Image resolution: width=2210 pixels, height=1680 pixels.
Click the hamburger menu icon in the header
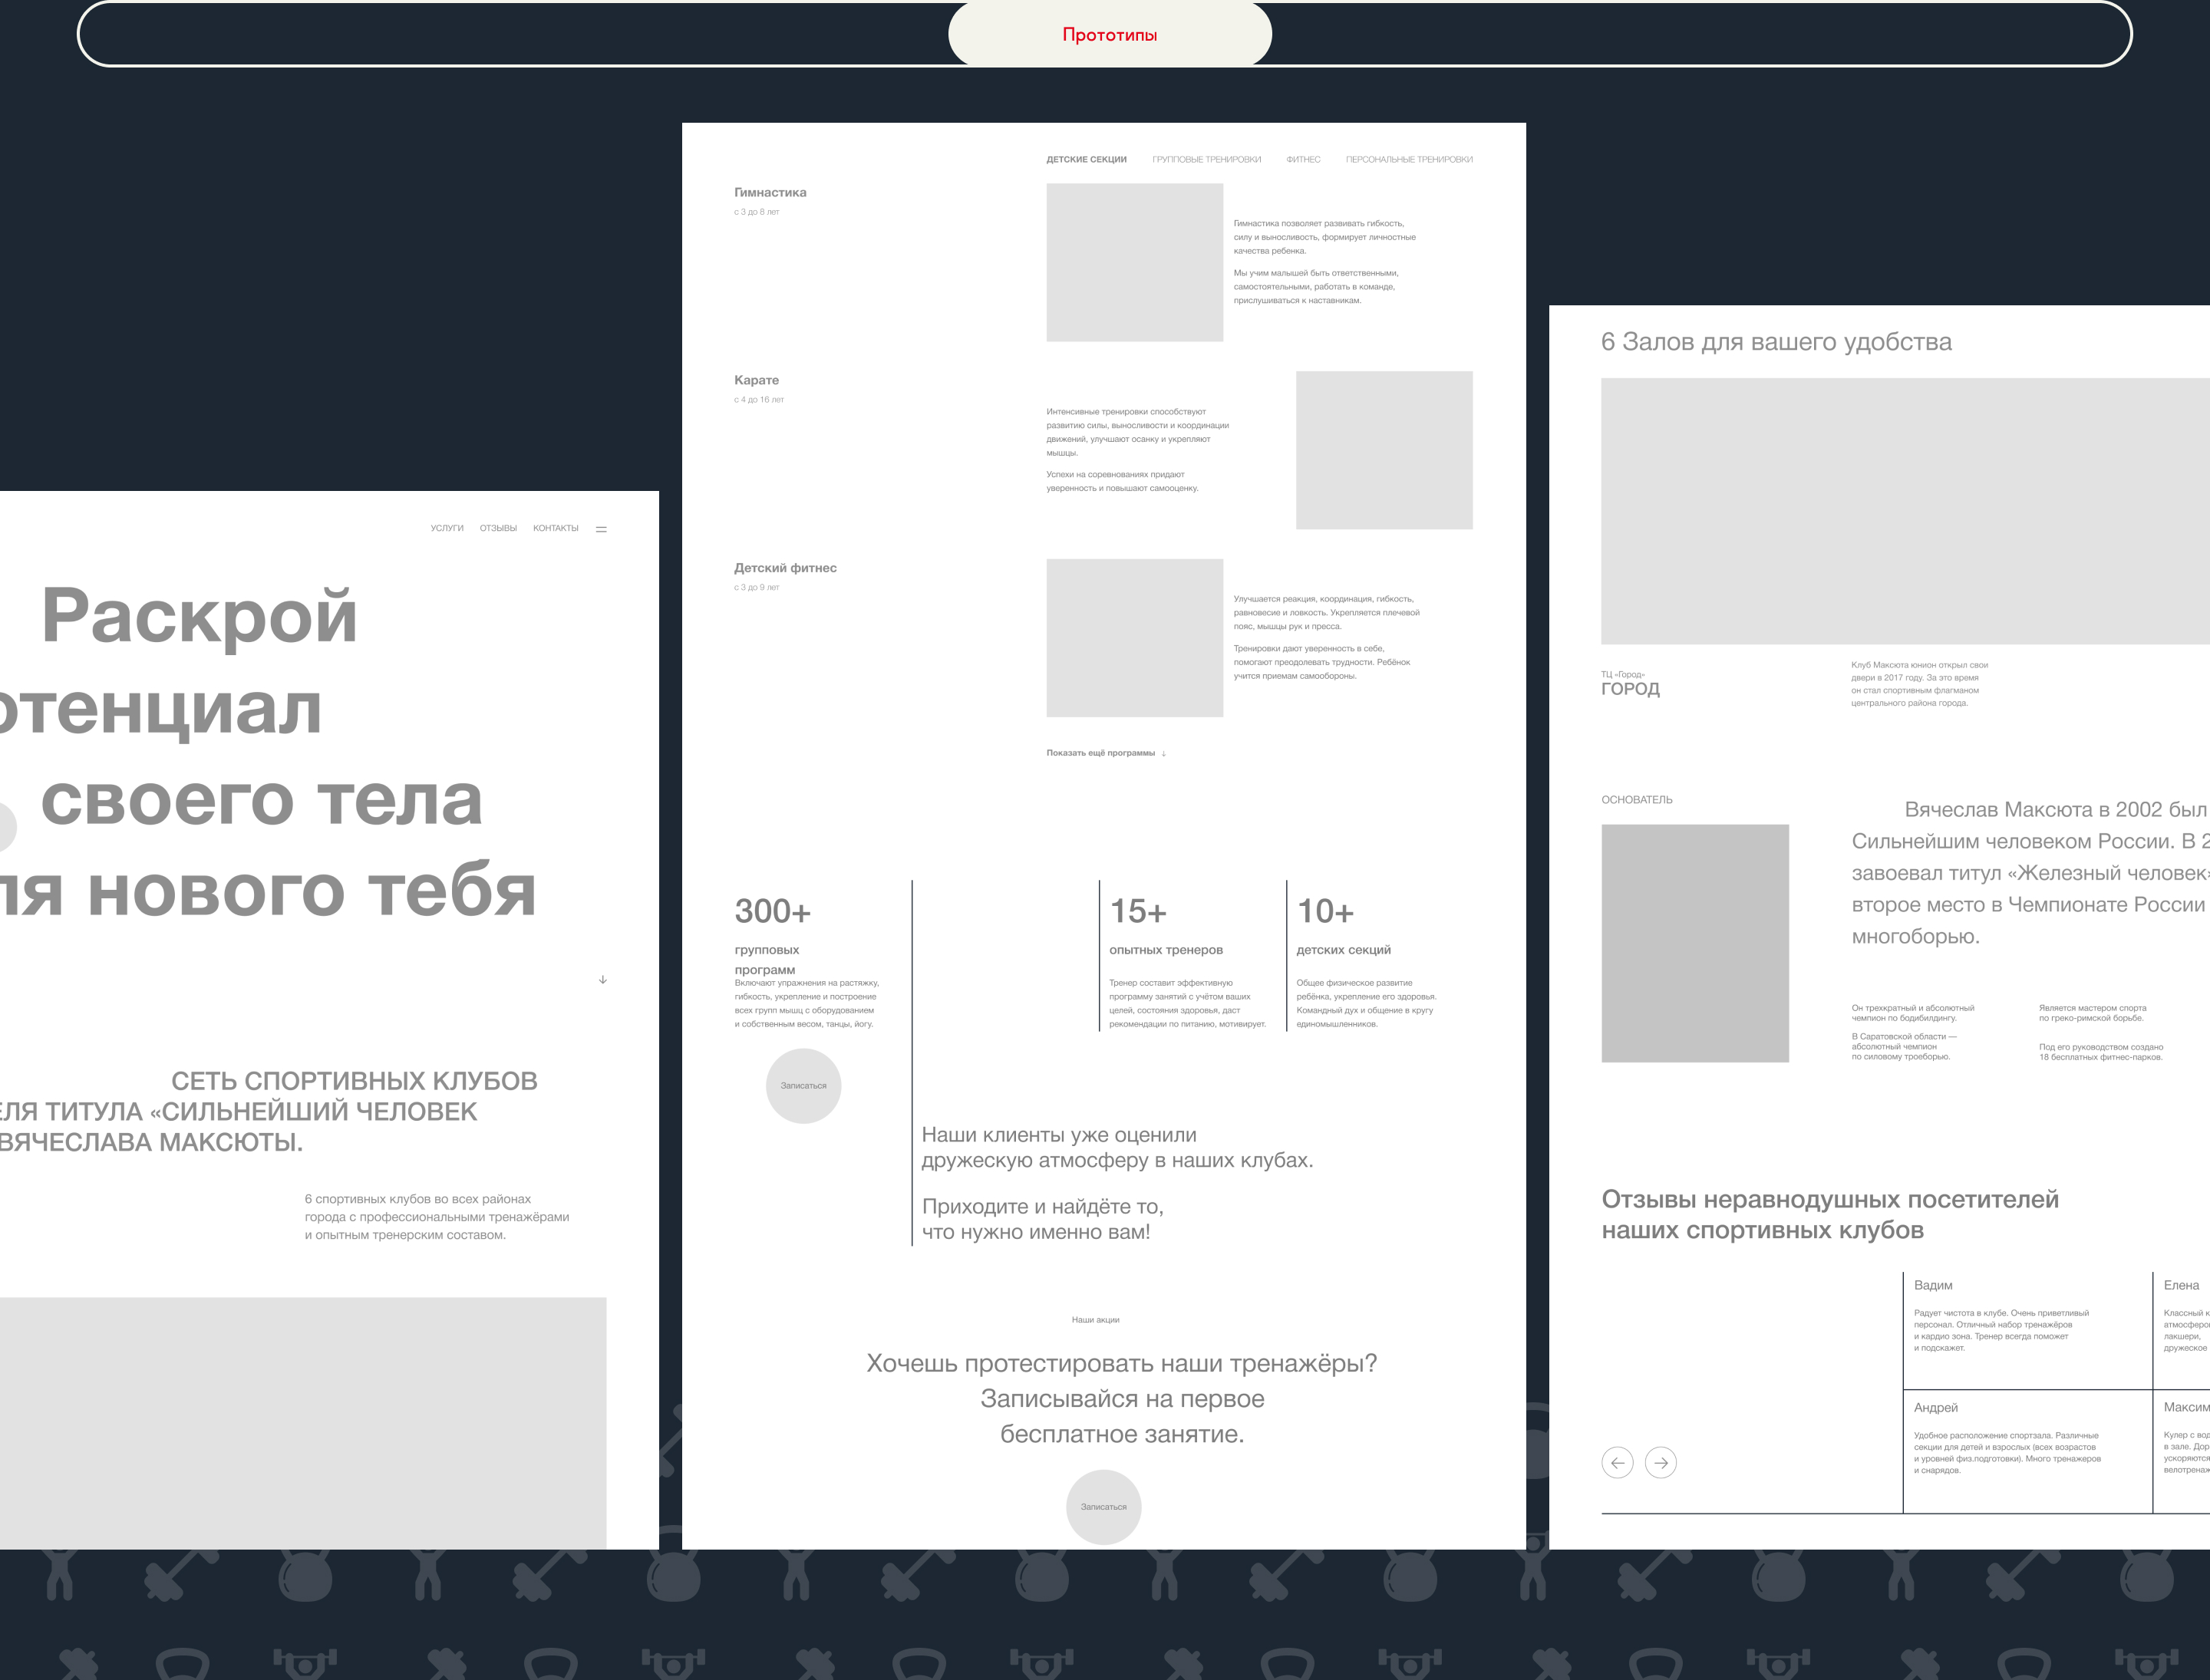(602, 529)
